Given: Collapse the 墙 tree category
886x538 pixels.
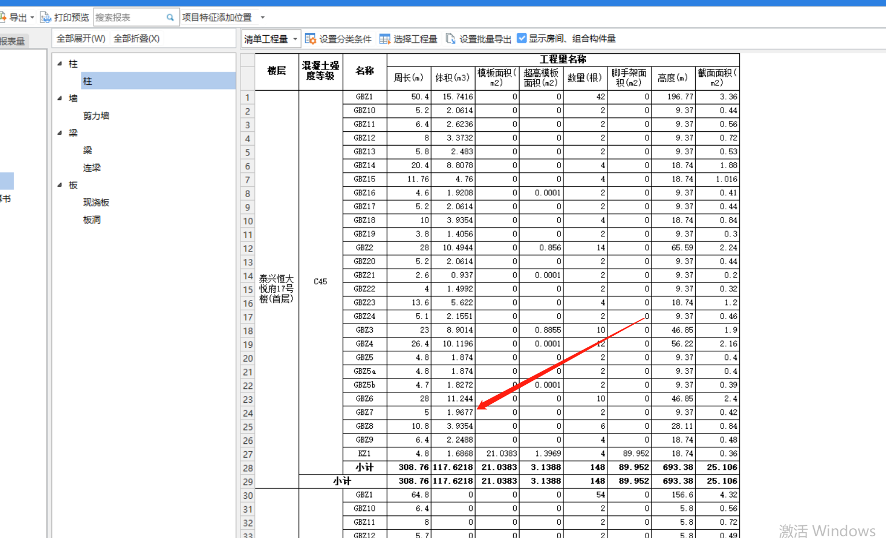Looking at the screenshot, I should tap(60, 98).
